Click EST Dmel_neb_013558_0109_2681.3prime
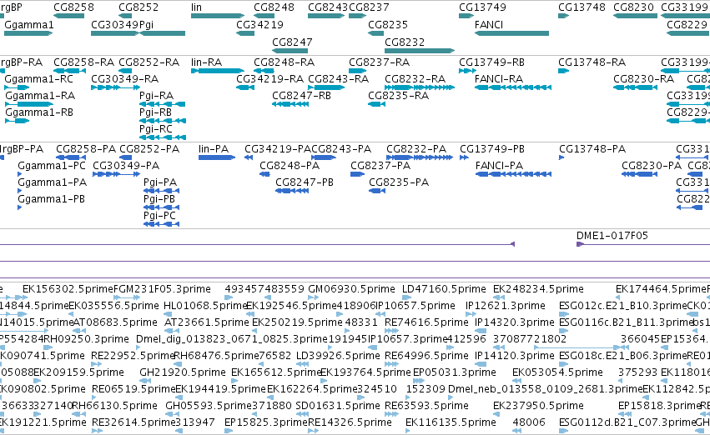Viewport: 710px width, 435px height. (546, 390)
